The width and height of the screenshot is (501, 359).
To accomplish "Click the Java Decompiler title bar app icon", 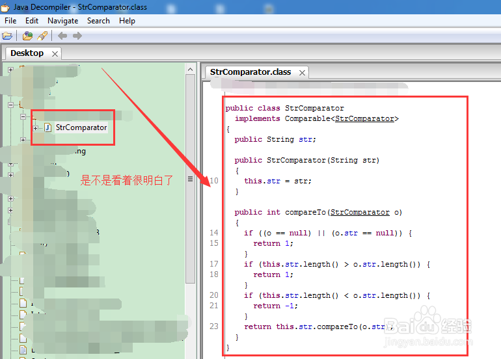I will (x=5, y=7).
